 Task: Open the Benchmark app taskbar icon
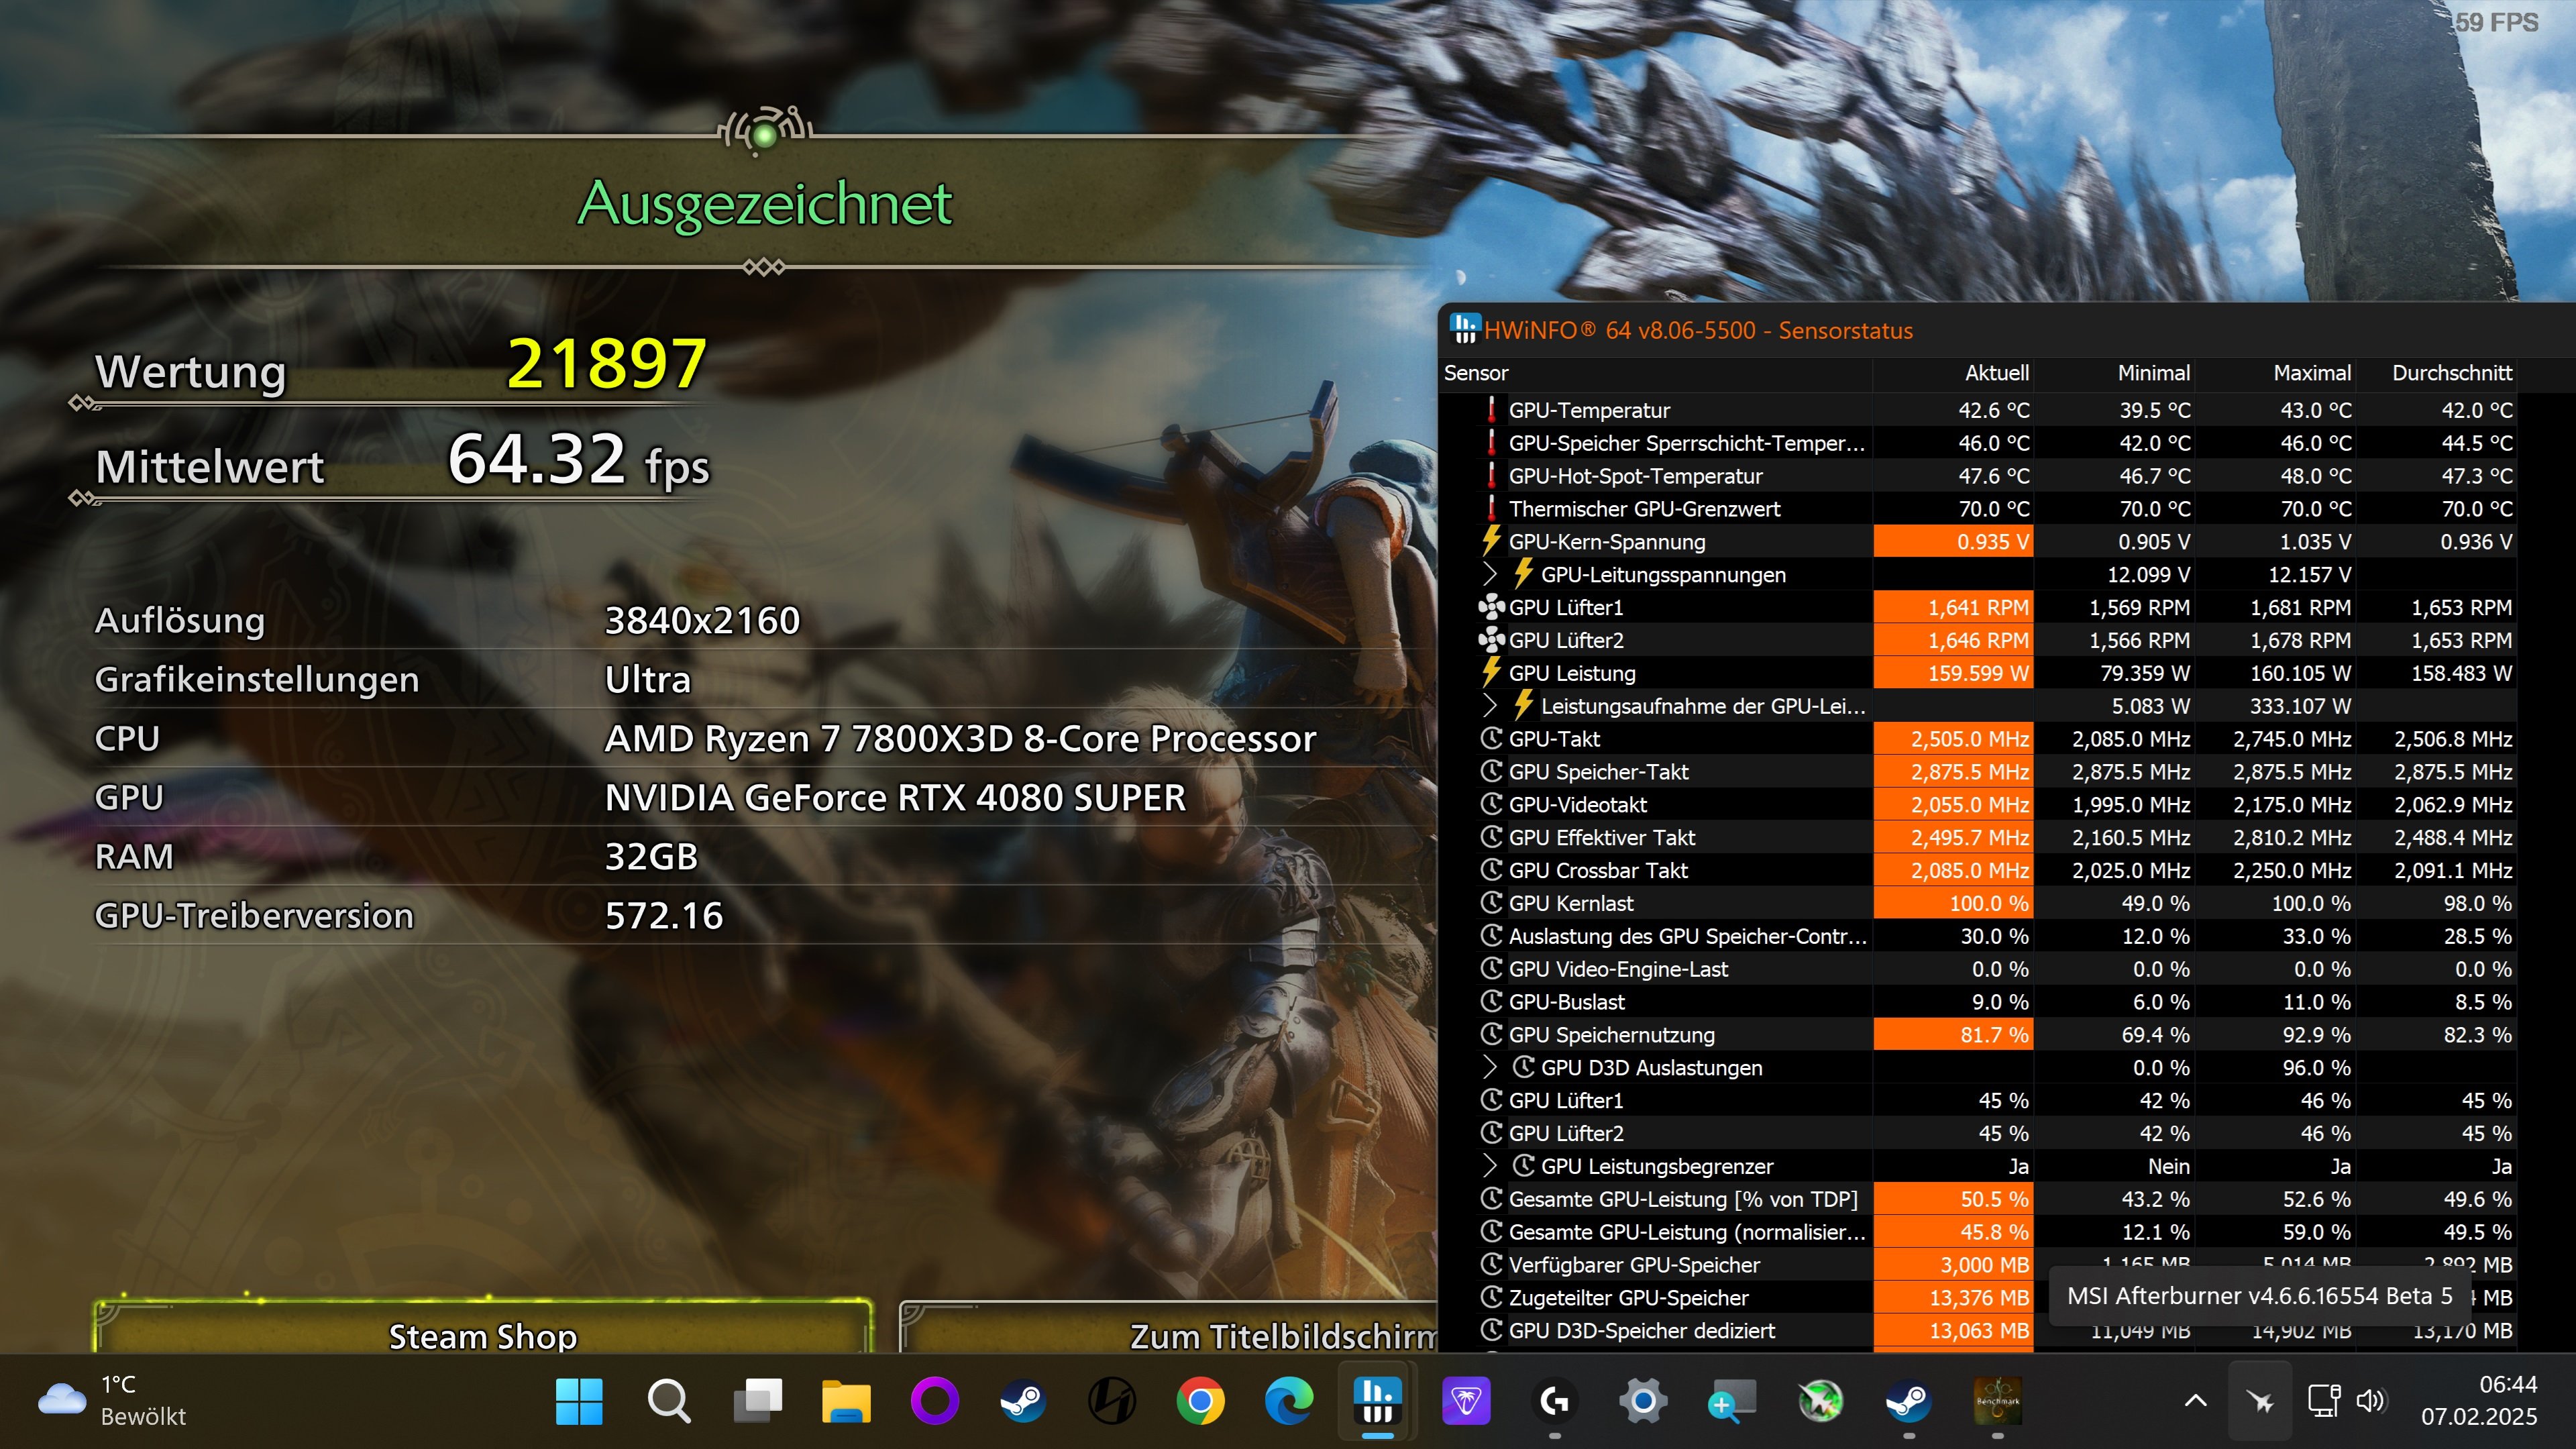(1997, 1400)
